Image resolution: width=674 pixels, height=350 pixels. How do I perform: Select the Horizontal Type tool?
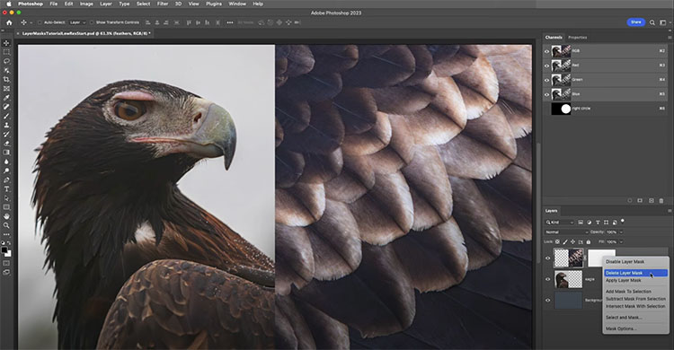(x=6, y=189)
